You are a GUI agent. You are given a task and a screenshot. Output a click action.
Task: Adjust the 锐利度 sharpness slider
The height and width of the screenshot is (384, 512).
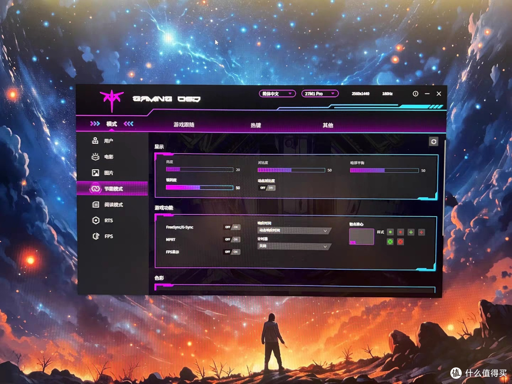pyautogui.click(x=200, y=187)
